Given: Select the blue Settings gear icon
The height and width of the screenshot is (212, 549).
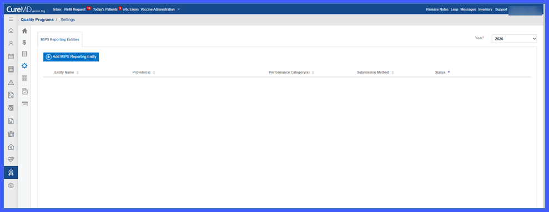Looking at the screenshot, I should pyautogui.click(x=24, y=66).
